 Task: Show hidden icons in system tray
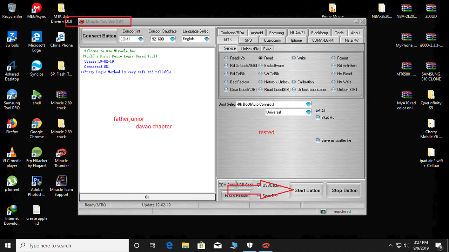(x=391, y=245)
